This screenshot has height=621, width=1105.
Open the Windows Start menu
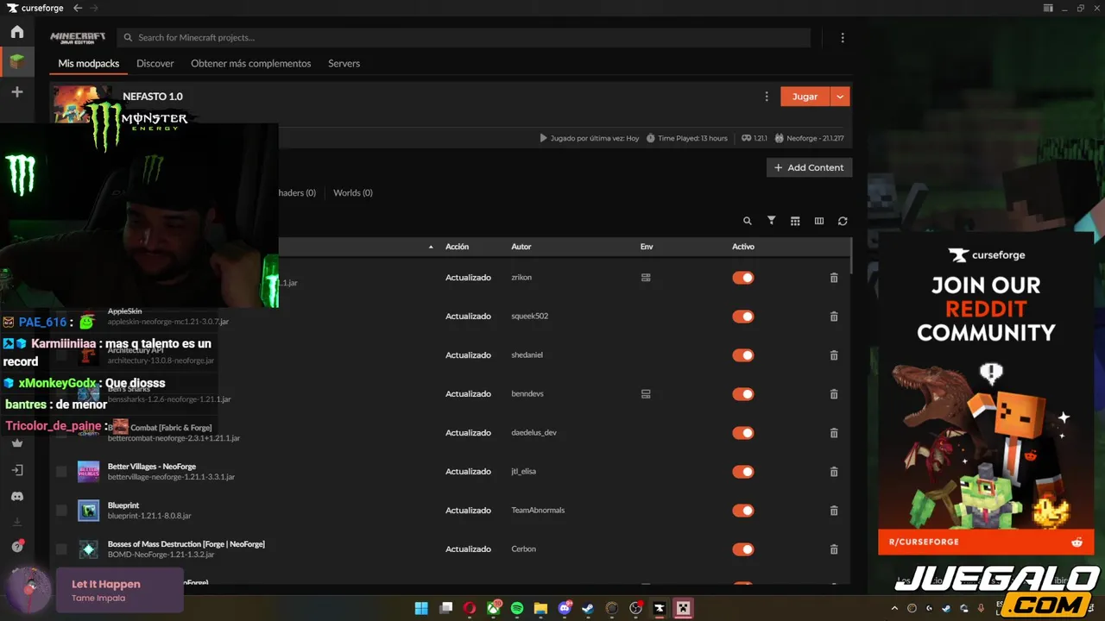coord(421,608)
